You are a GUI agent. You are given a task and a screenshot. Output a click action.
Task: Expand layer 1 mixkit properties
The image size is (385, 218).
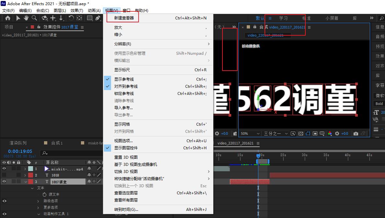[25, 169]
